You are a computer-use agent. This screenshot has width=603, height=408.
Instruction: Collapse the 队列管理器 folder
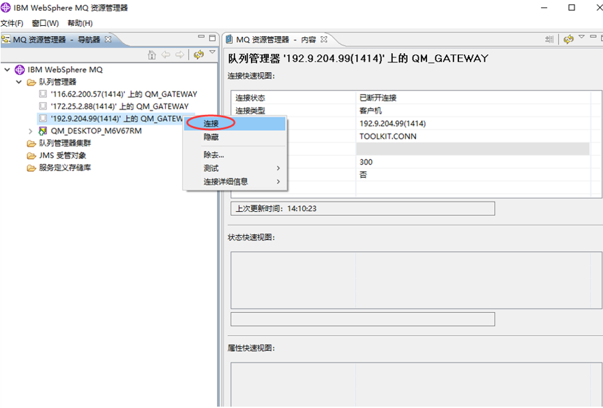pyautogui.click(x=19, y=82)
